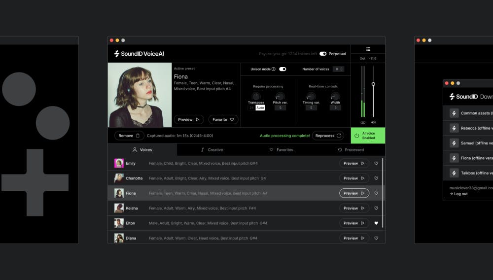Click the speaker volume icon below the slider
This screenshot has width=493, height=280.
click(373, 122)
